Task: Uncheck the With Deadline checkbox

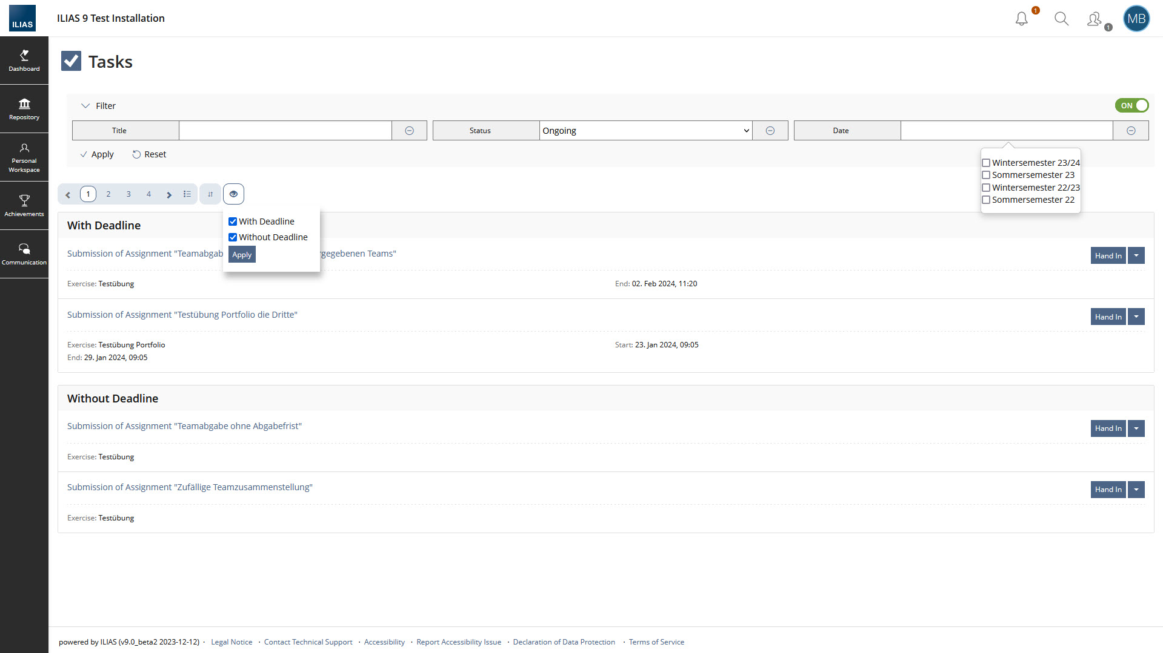Action: point(233,221)
